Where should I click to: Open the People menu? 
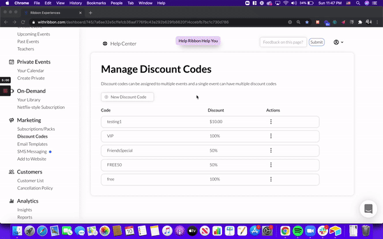117,3
